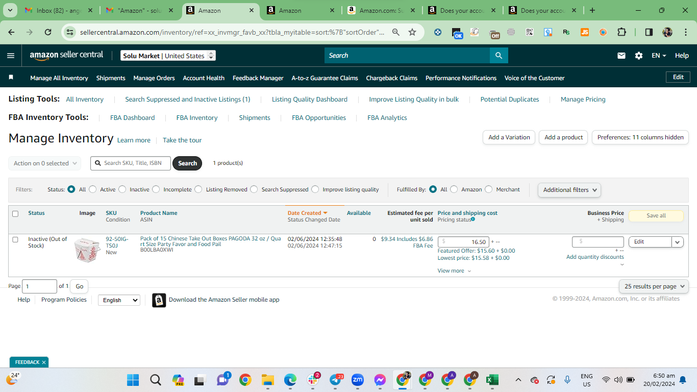Click the Add a Variation button
697x392 pixels.
509,137
